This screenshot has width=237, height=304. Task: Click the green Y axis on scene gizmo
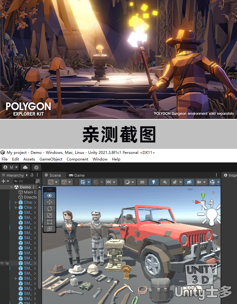click(203, 196)
